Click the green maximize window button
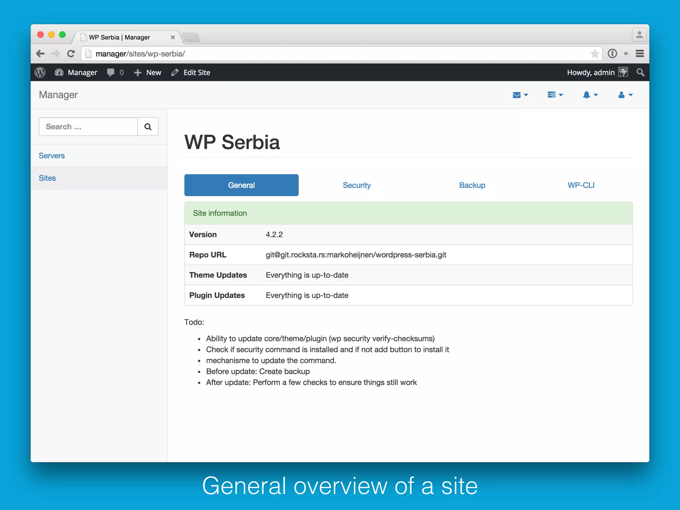Image resolution: width=680 pixels, height=510 pixels. point(62,35)
